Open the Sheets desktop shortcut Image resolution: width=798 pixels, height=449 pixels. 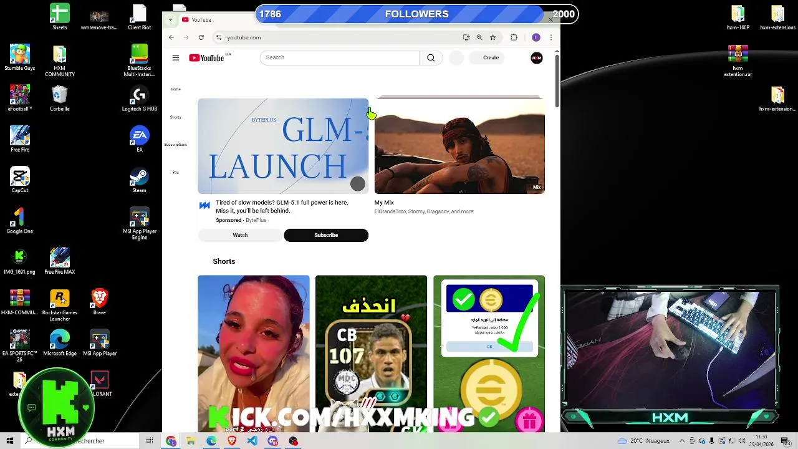[60, 17]
